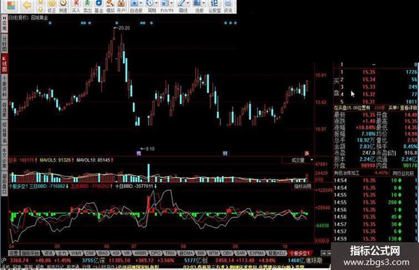Select the BBI indicator tab
This screenshot has height=270, width=419.
click(201, 253)
